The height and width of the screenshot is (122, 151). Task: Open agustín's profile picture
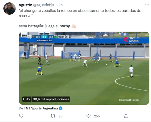10,9
